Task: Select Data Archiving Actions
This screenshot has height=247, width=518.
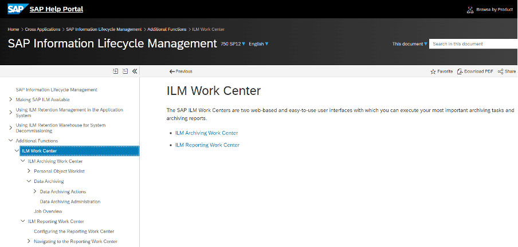Action: 63,192
